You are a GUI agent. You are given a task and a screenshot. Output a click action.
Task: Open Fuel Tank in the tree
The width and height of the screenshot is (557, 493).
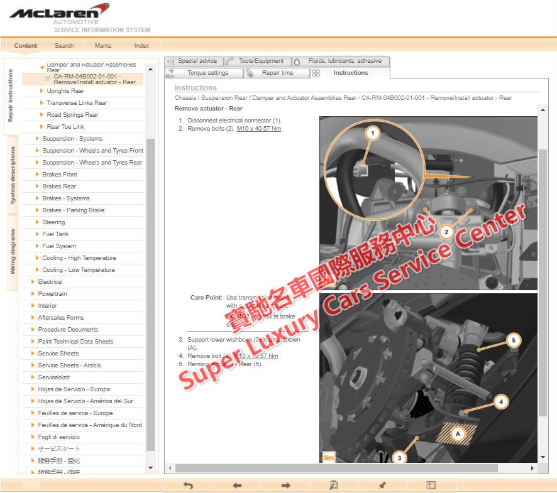coord(55,234)
